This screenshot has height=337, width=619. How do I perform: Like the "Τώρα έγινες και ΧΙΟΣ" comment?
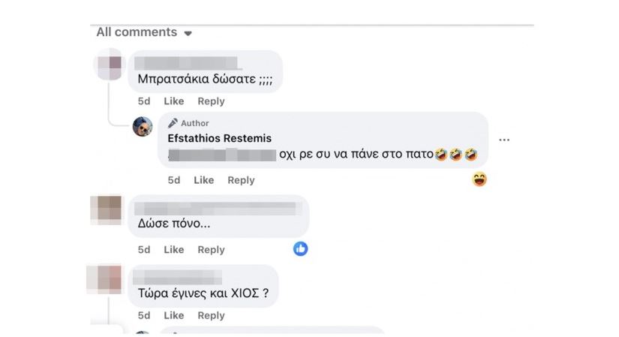coord(173,315)
